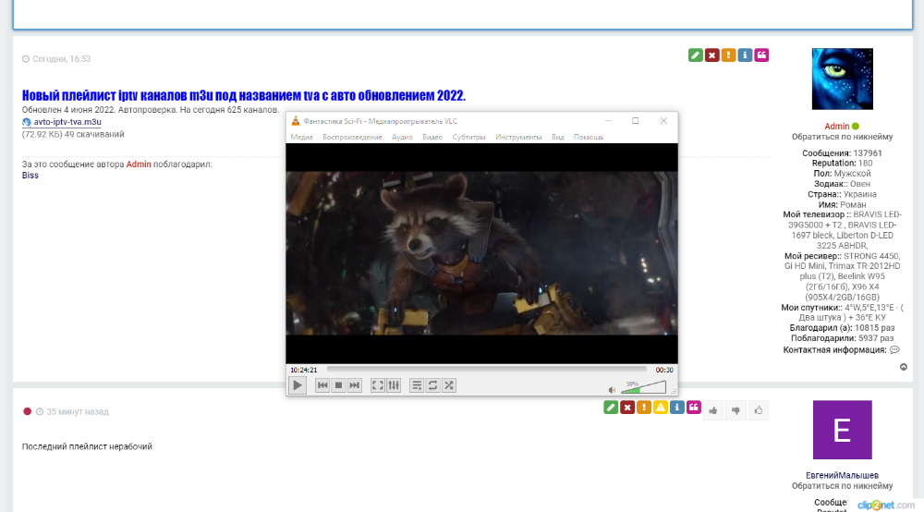Click Поблагодарили: 5937 раз text
The width and height of the screenshot is (924, 512).
(x=842, y=338)
